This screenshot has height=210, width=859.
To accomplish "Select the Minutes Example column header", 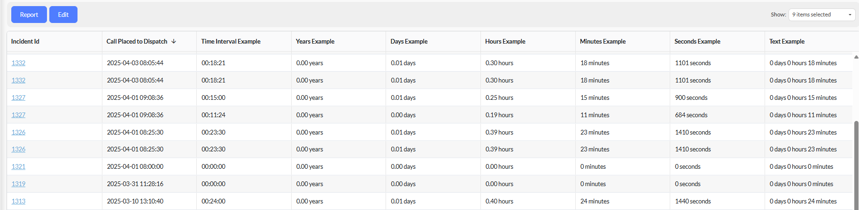I will click(x=603, y=41).
